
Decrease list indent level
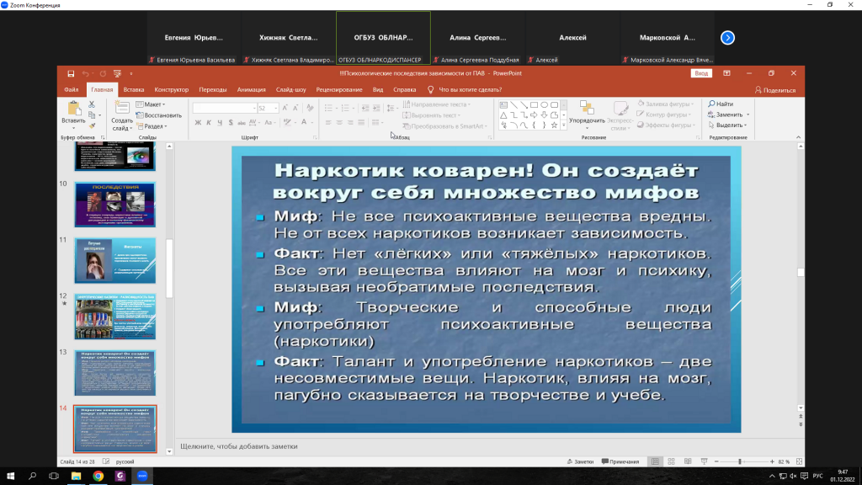click(365, 109)
